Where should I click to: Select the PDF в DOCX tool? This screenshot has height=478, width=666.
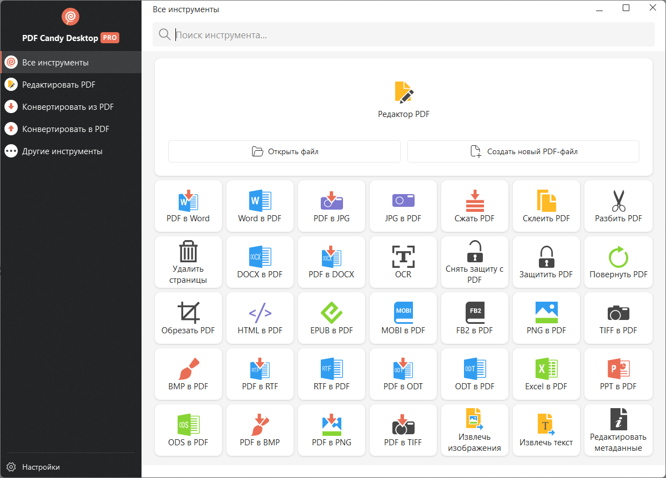331,262
